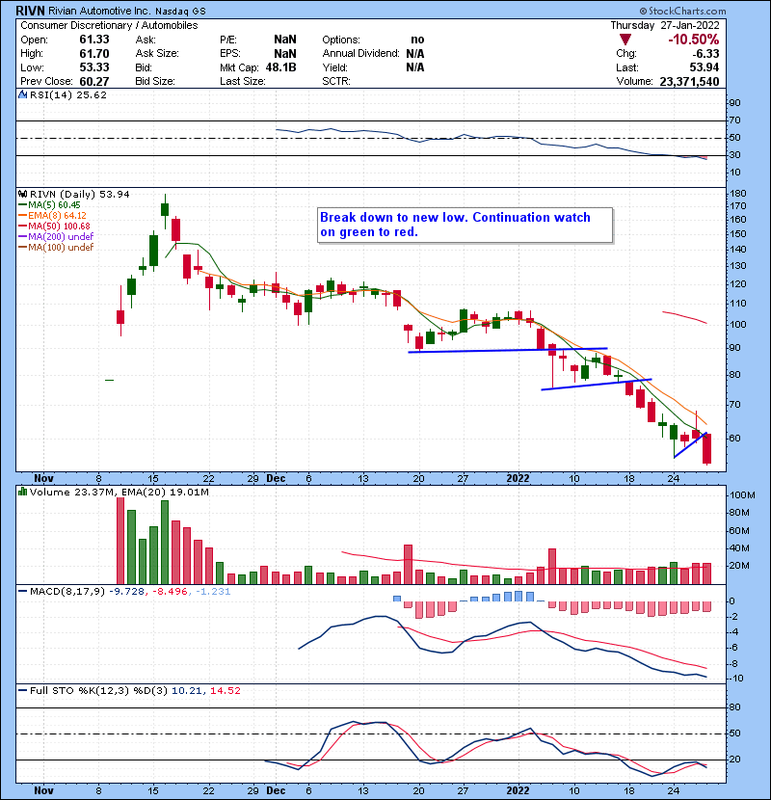Click the upper blue support trendline near 90
Viewport: 771px width, 800px height.
pyautogui.click(x=508, y=350)
